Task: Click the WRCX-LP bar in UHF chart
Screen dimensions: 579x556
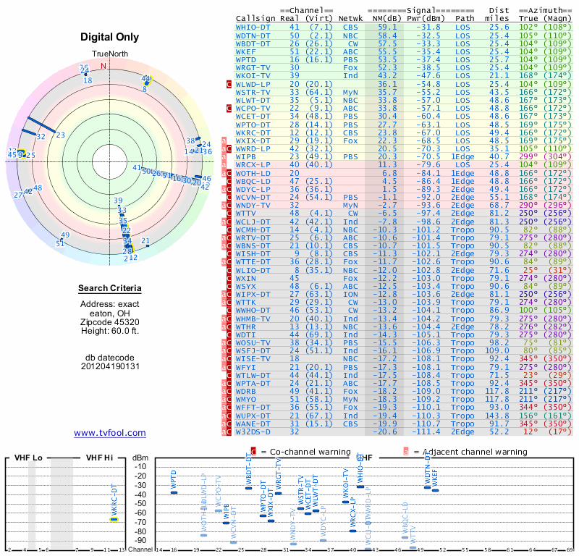Action: [353, 531]
